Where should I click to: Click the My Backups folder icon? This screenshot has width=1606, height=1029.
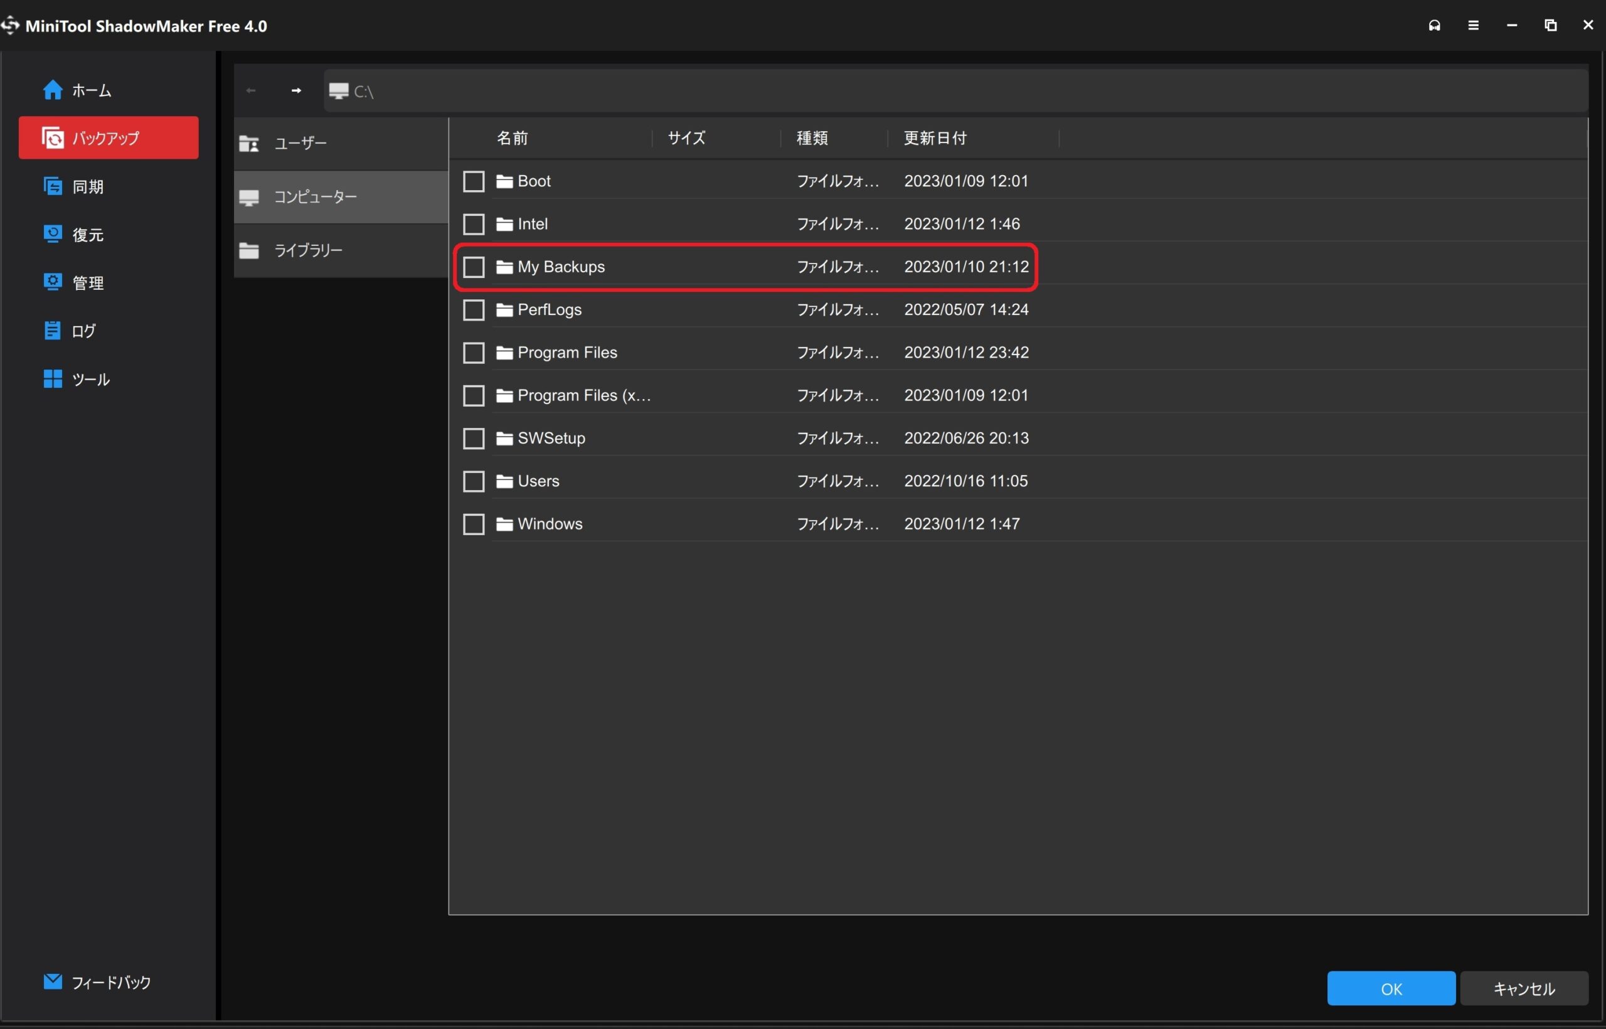point(504,267)
